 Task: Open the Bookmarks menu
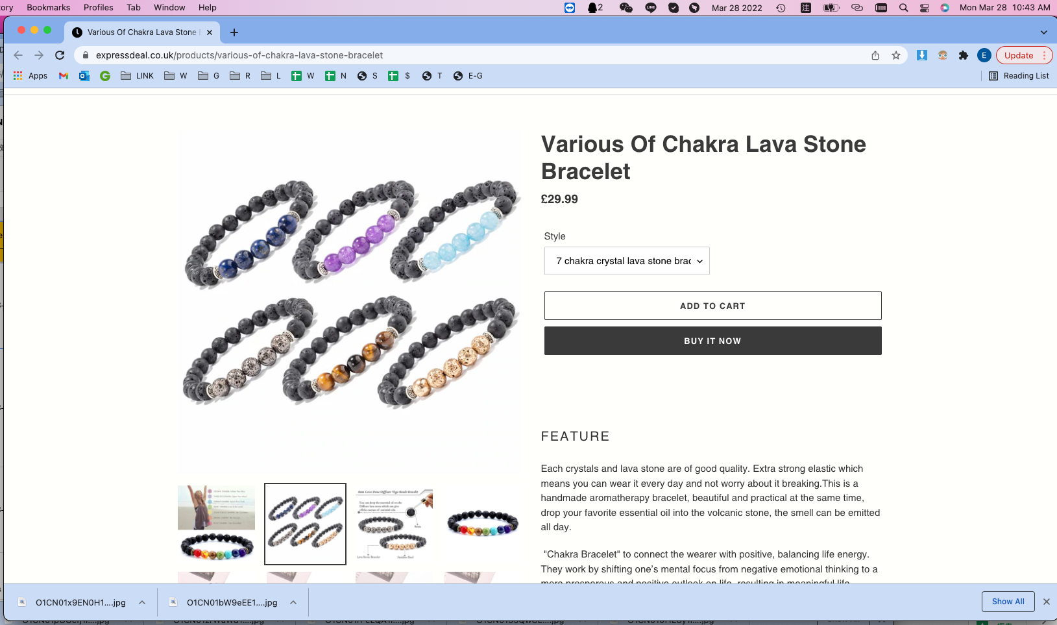pyautogui.click(x=49, y=8)
